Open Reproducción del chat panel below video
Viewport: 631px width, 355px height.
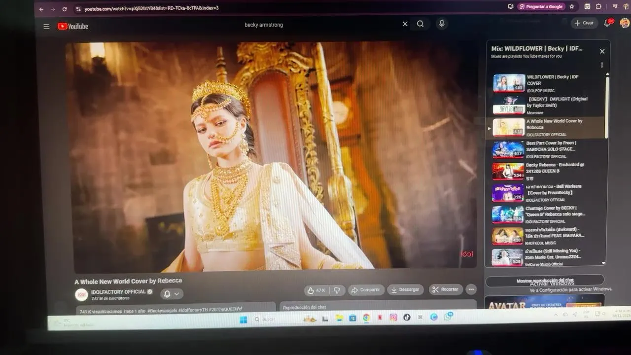[x=378, y=305]
